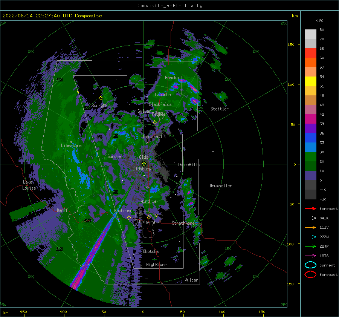This screenshot has width=339, height=317.
Task: Click the Calgary label
Action: click(147, 222)
